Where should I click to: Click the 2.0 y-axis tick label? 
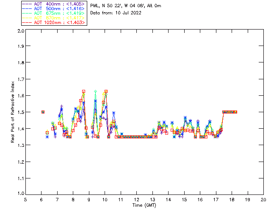tap(21, 31)
